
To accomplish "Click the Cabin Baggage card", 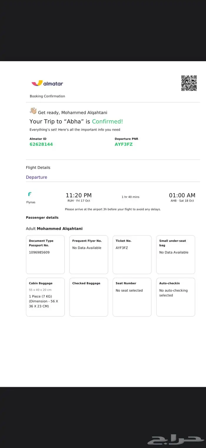I will 45,297.
